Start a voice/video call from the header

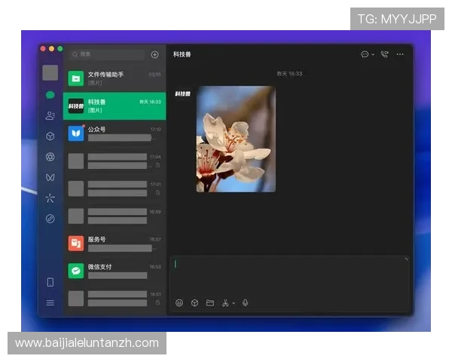coord(384,54)
